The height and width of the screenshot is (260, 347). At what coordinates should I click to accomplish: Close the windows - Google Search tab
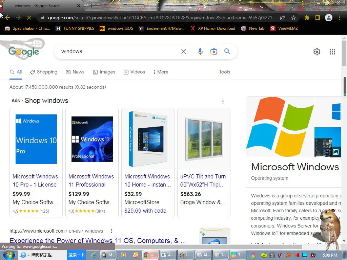(x=79, y=6)
